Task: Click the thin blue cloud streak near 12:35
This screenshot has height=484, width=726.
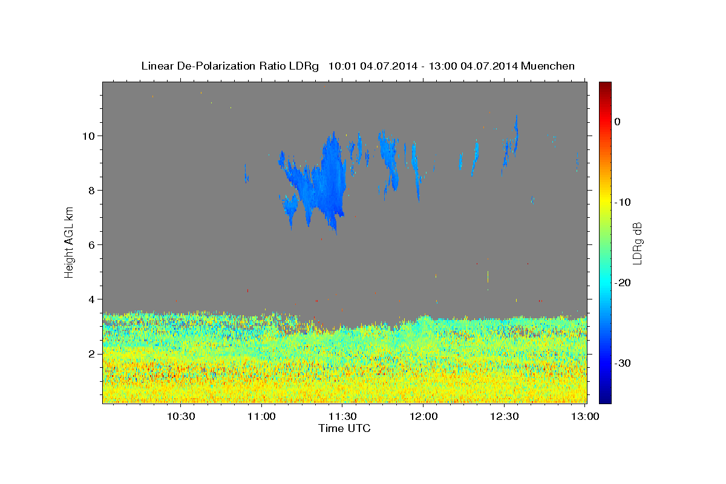Action: point(515,134)
